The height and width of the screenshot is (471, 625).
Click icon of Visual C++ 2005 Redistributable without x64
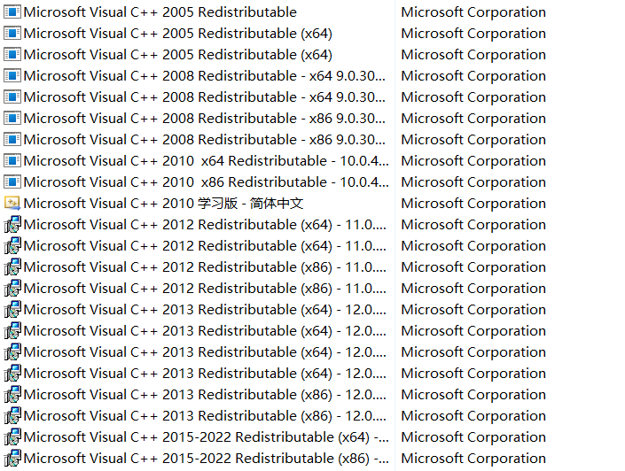[x=12, y=12]
